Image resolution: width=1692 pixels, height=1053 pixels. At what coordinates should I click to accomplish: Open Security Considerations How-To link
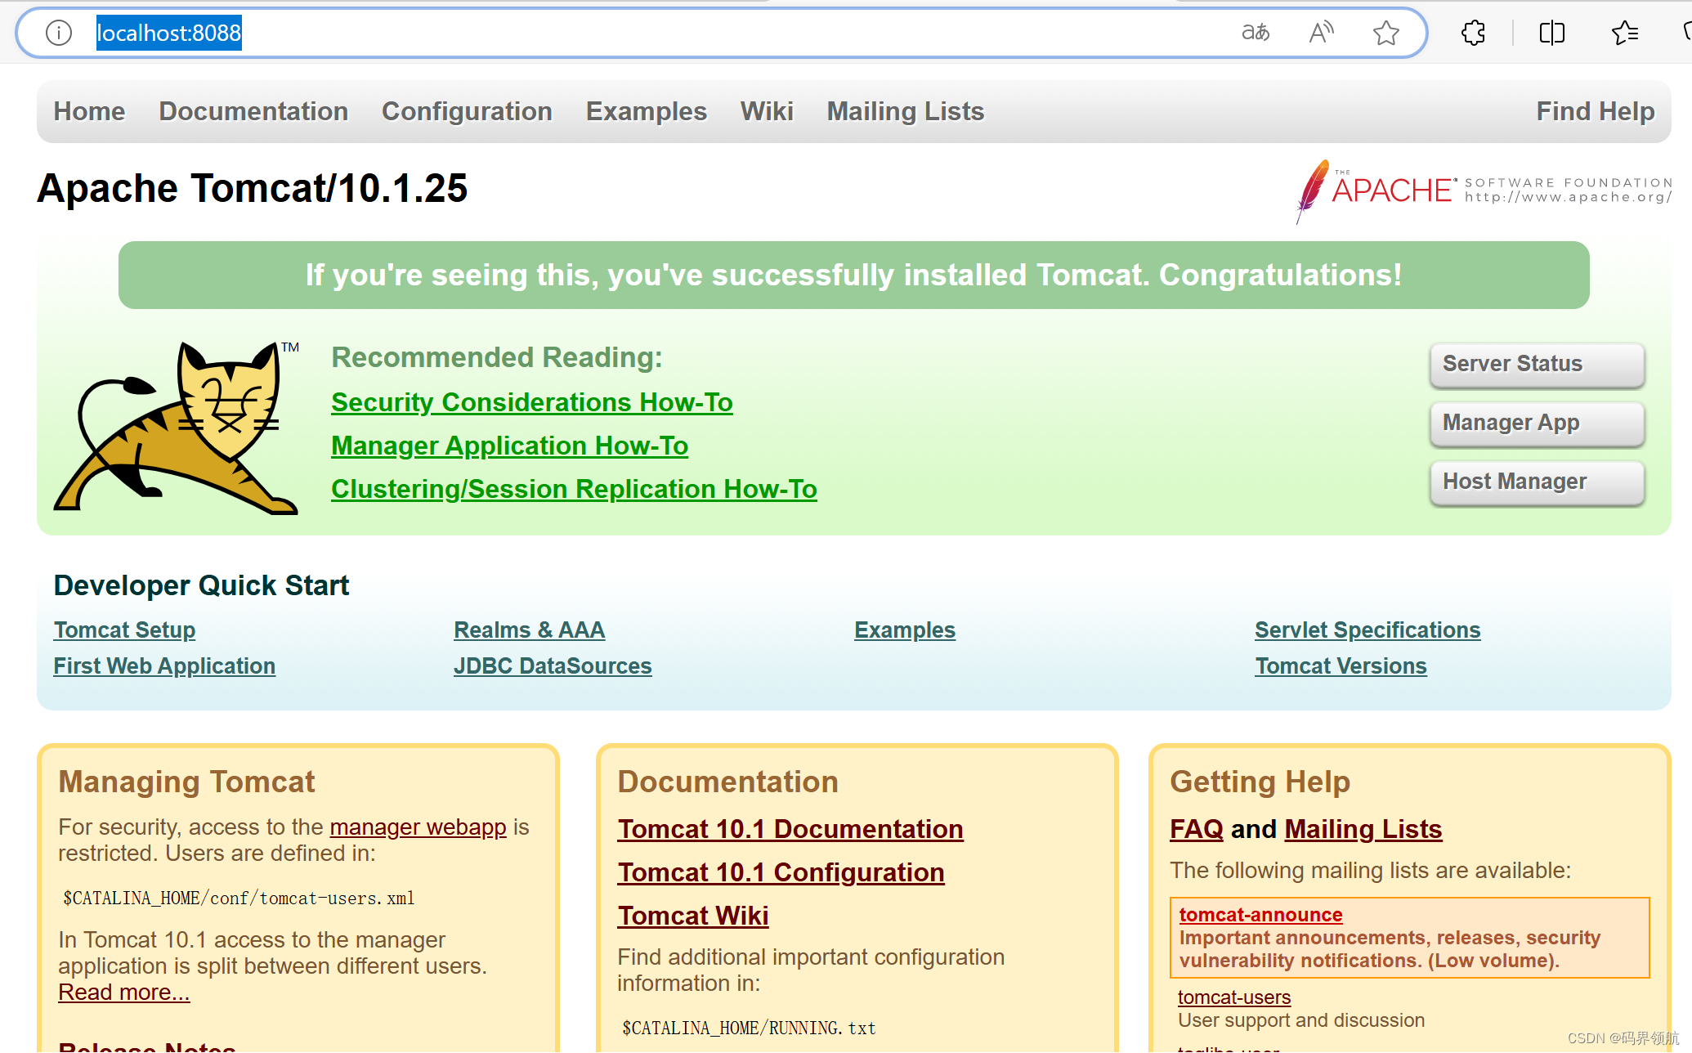coord(531,402)
